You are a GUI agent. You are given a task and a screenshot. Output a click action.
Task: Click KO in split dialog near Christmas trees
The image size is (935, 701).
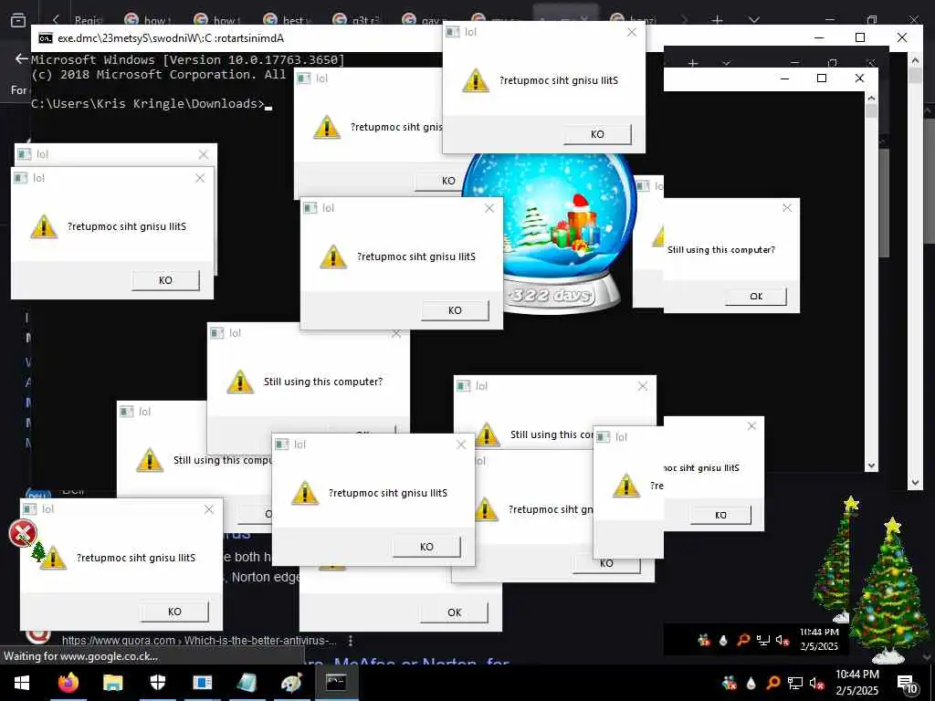(x=720, y=515)
